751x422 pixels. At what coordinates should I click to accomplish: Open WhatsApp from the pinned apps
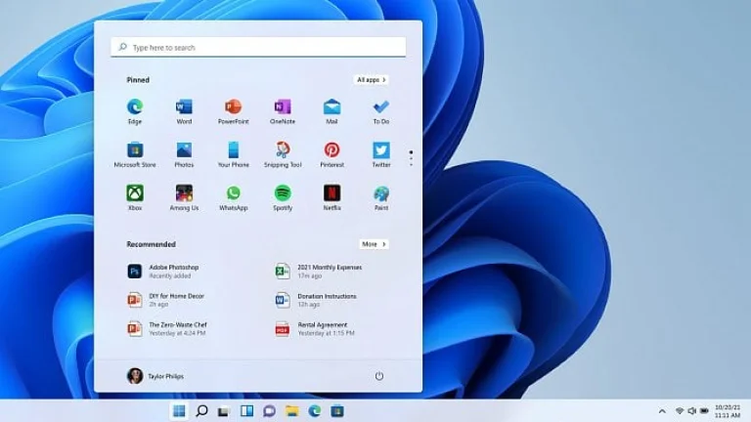[x=234, y=197]
